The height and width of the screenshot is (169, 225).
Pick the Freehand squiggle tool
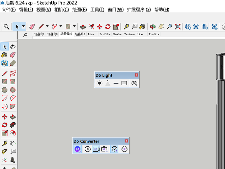[x=13, y=73]
